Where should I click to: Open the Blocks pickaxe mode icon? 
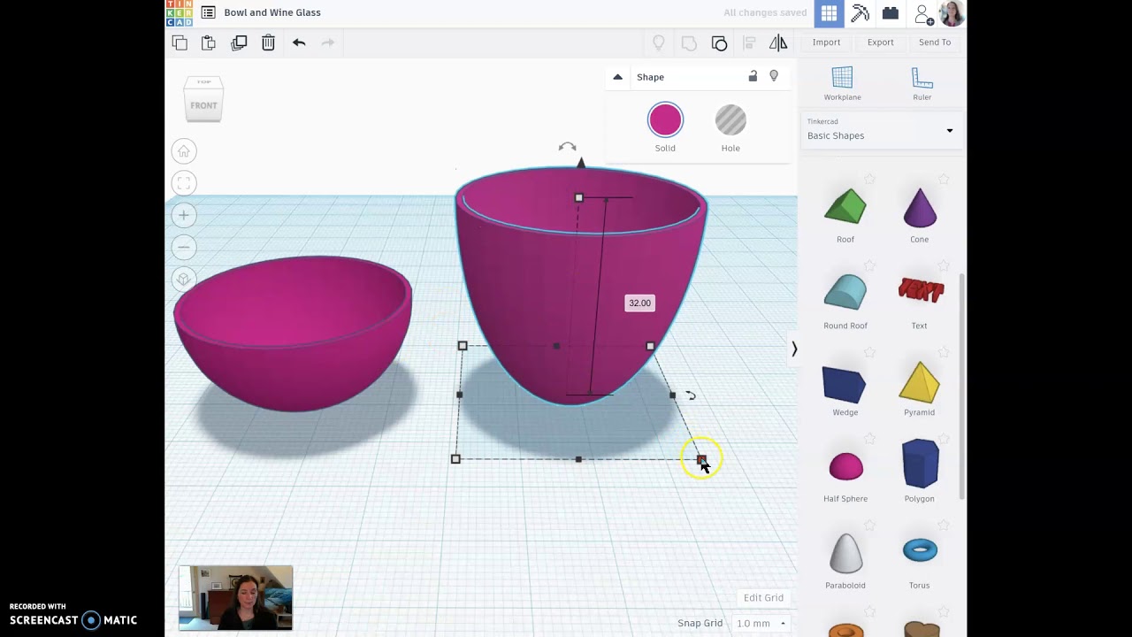click(860, 13)
